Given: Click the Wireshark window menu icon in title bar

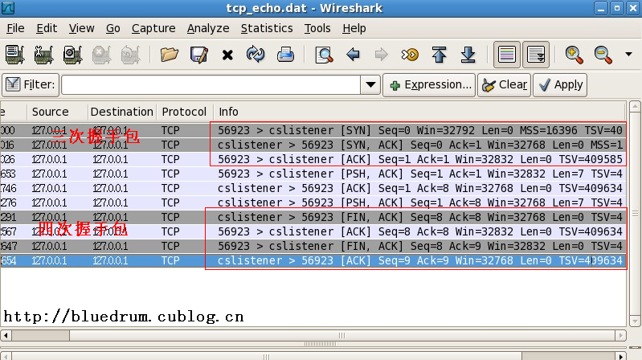Looking at the screenshot, I should 8,8.
